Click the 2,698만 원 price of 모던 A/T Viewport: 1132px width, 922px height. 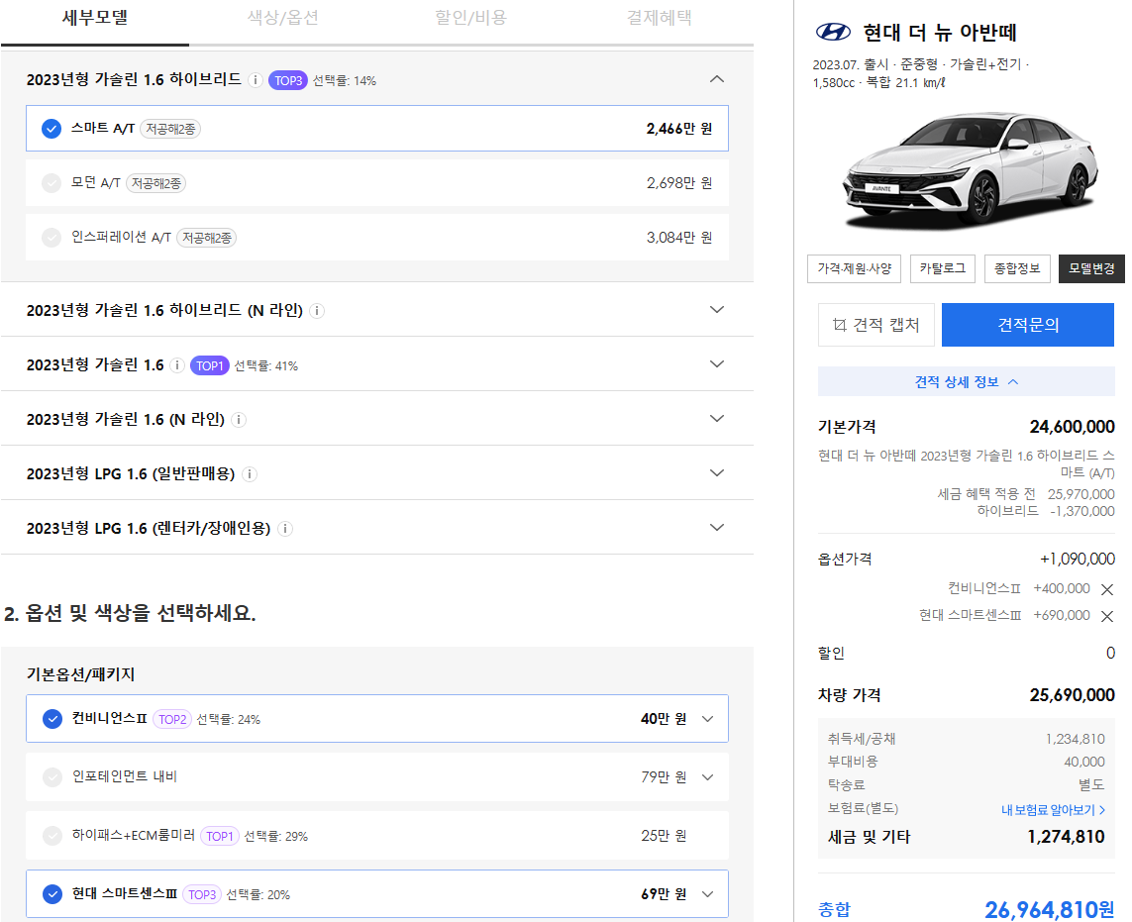[x=679, y=183]
